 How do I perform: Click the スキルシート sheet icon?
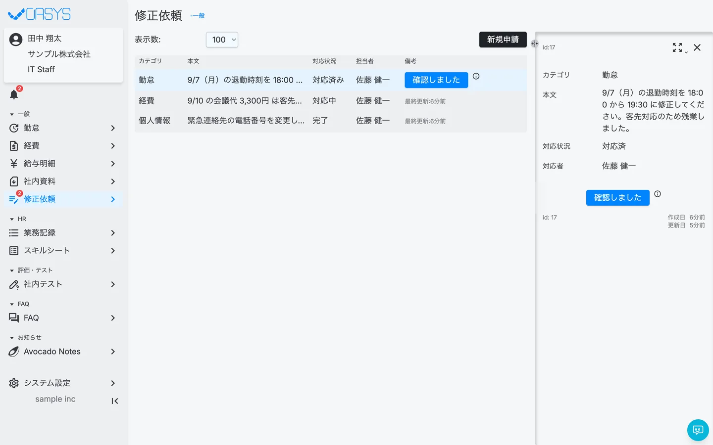[x=14, y=251]
